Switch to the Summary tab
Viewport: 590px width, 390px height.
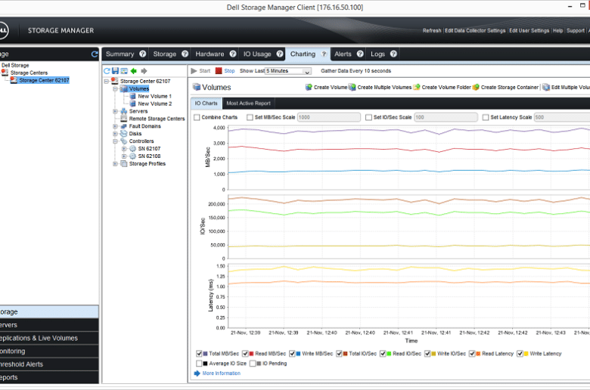(120, 54)
